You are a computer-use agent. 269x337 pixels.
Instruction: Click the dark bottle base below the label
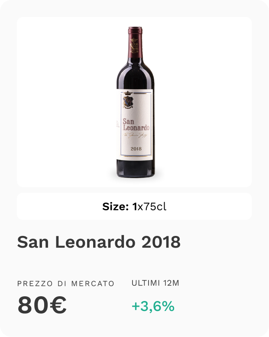135,170
